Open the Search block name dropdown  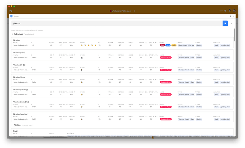coord(17,16)
